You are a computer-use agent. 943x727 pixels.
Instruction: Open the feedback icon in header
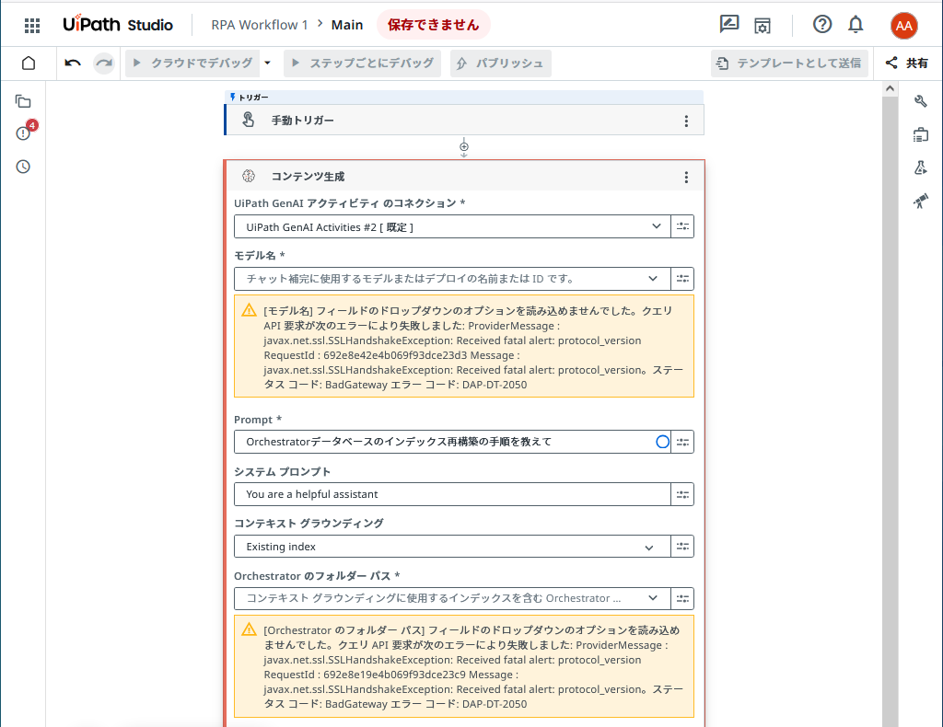click(729, 25)
